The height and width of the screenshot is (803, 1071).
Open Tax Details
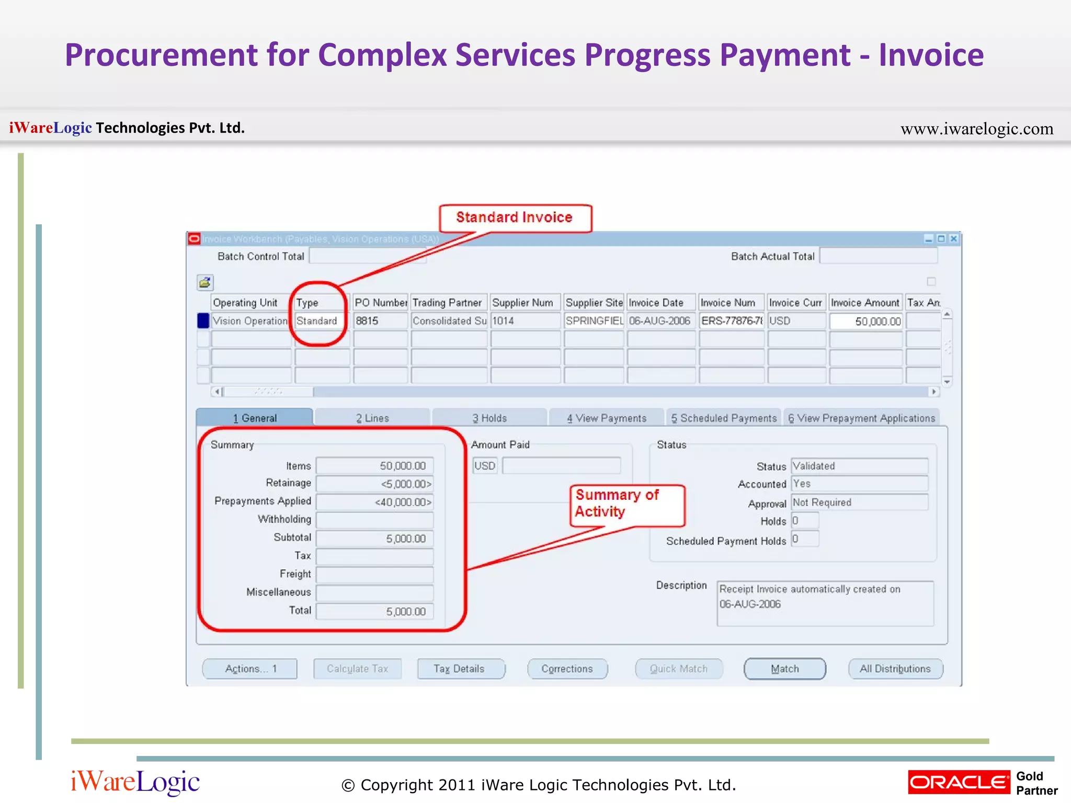pyautogui.click(x=461, y=669)
